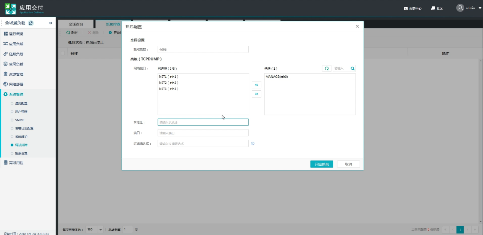483x235 pixels.
Task: Go to the last page
Action: (x=475, y=230)
